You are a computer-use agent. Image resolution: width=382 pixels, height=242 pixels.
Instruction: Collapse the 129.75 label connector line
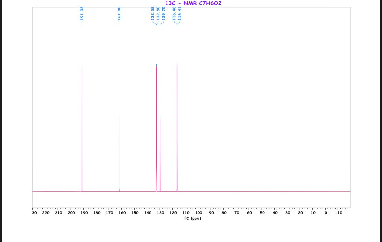(x=162, y=23)
